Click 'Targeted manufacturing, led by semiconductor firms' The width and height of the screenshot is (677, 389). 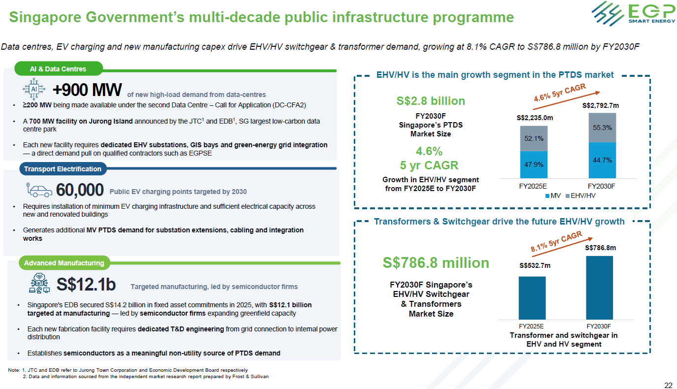click(214, 287)
